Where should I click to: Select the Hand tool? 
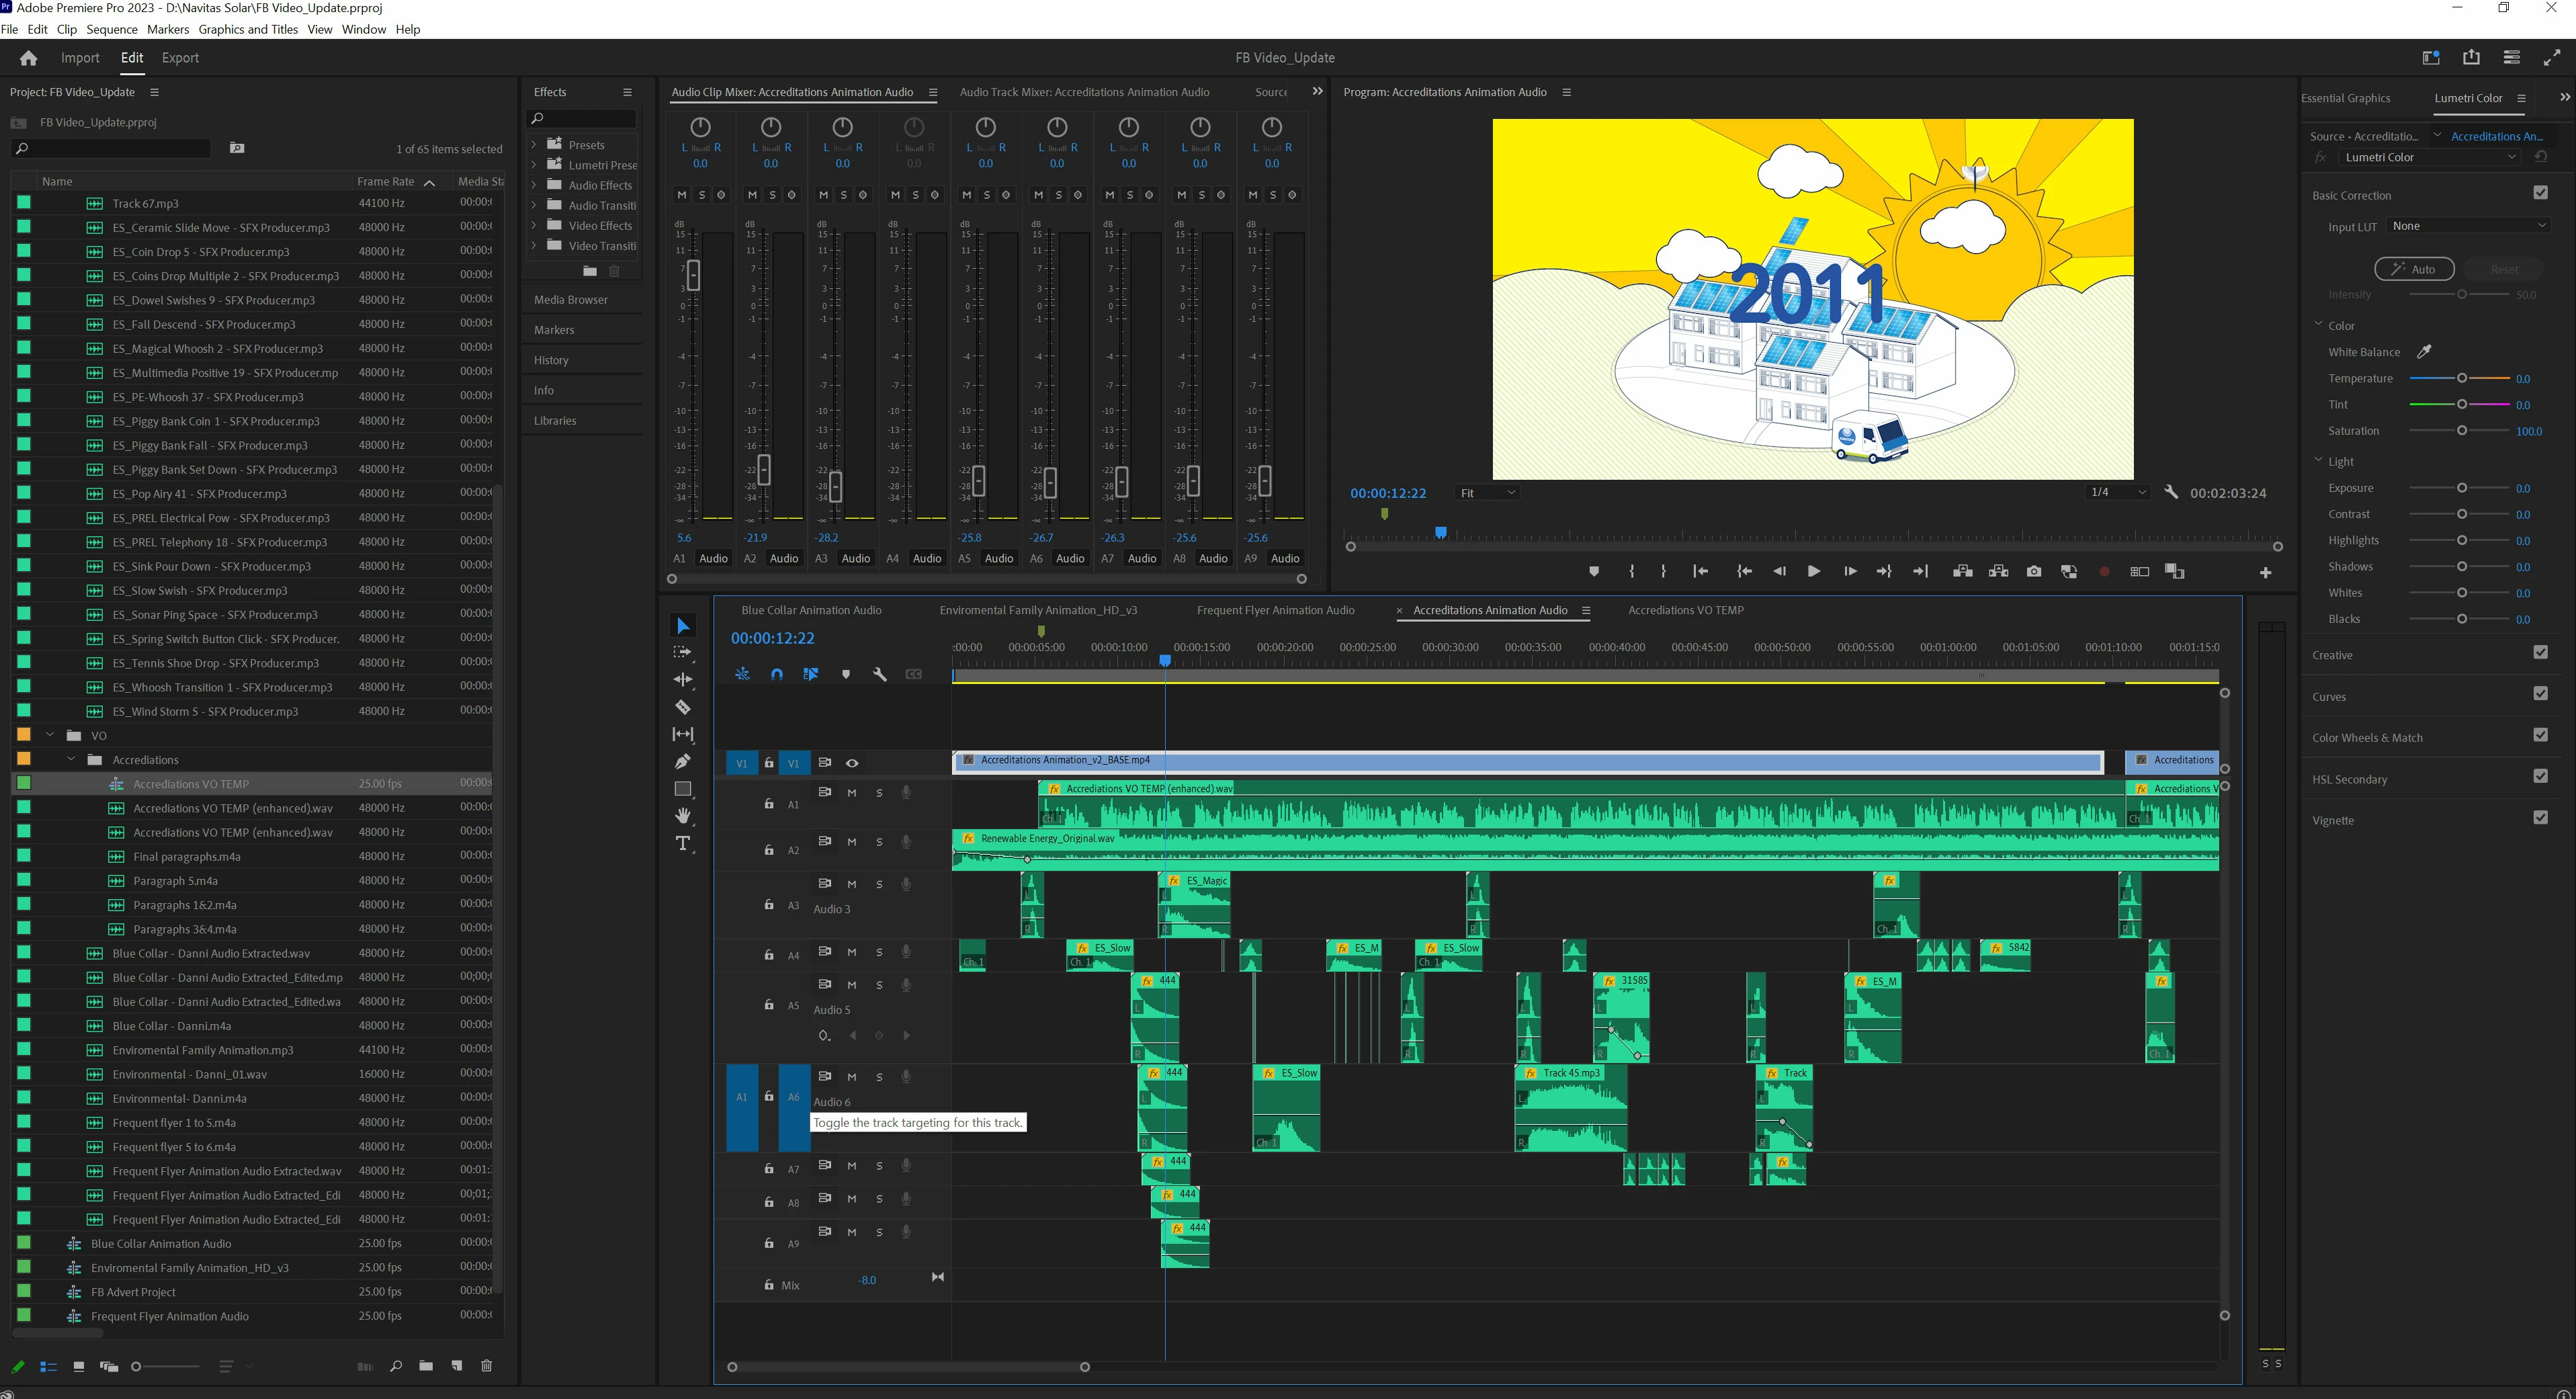pos(683,816)
